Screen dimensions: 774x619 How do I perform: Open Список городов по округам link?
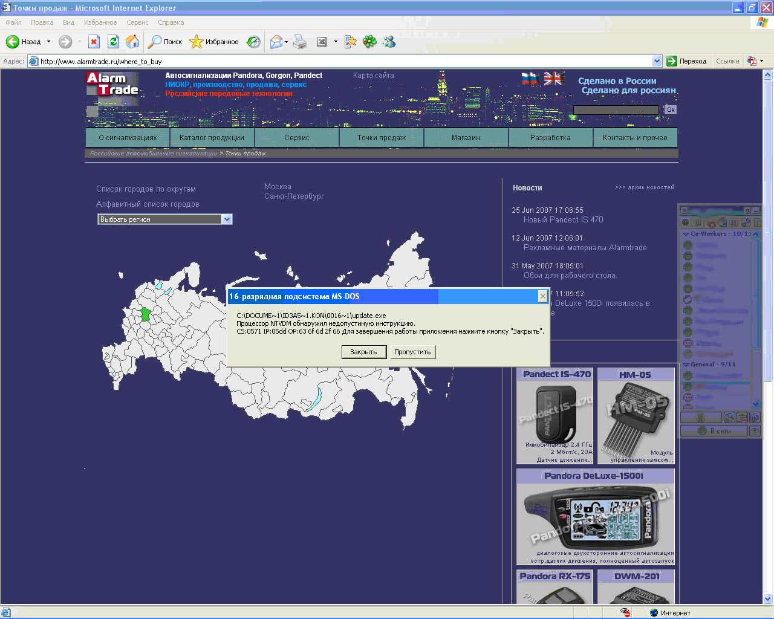point(146,189)
